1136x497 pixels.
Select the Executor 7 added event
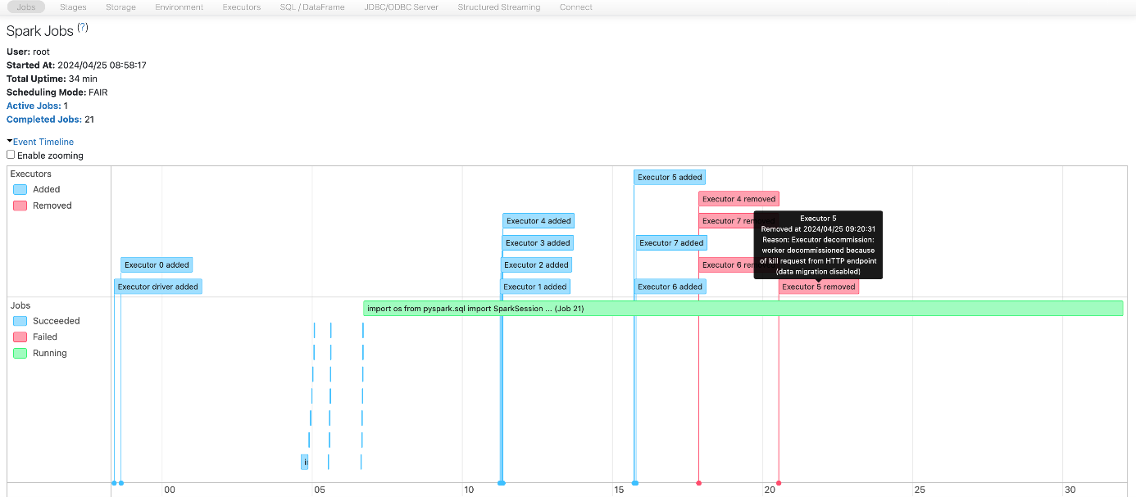pos(670,242)
